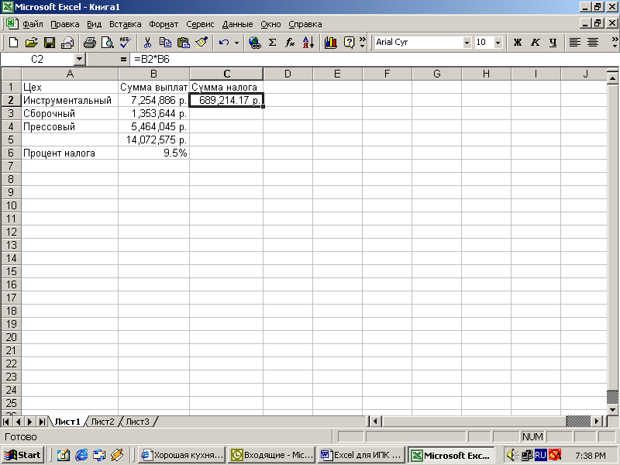Insert hyperlink globe icon
This screenshot has width=620, height=465.
pyautogui.click(x=255, y=43)
